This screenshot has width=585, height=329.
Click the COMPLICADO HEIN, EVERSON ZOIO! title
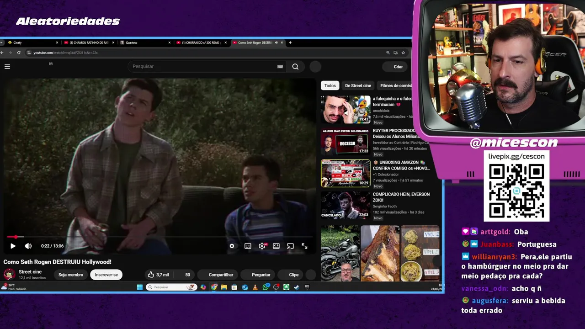pos(401,197)
